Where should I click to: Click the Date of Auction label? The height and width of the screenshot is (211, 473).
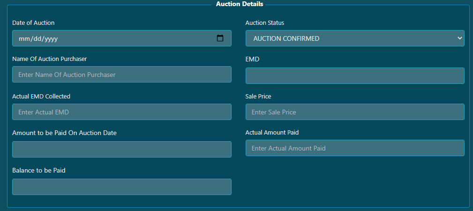point(33,23)
